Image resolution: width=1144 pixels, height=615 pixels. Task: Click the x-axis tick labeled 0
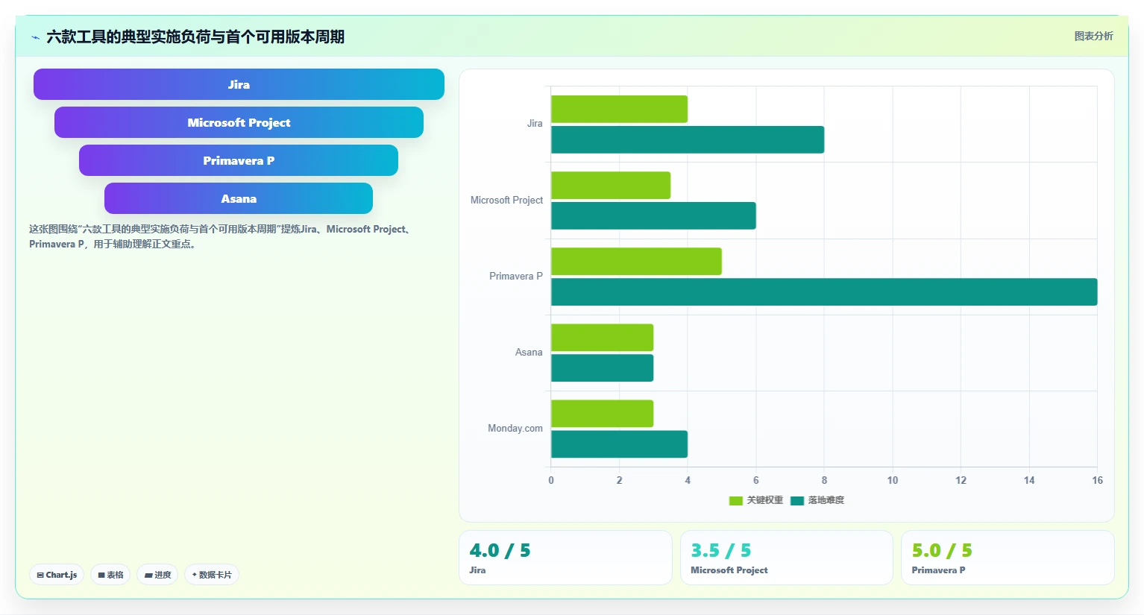click(x=551, y=480)
